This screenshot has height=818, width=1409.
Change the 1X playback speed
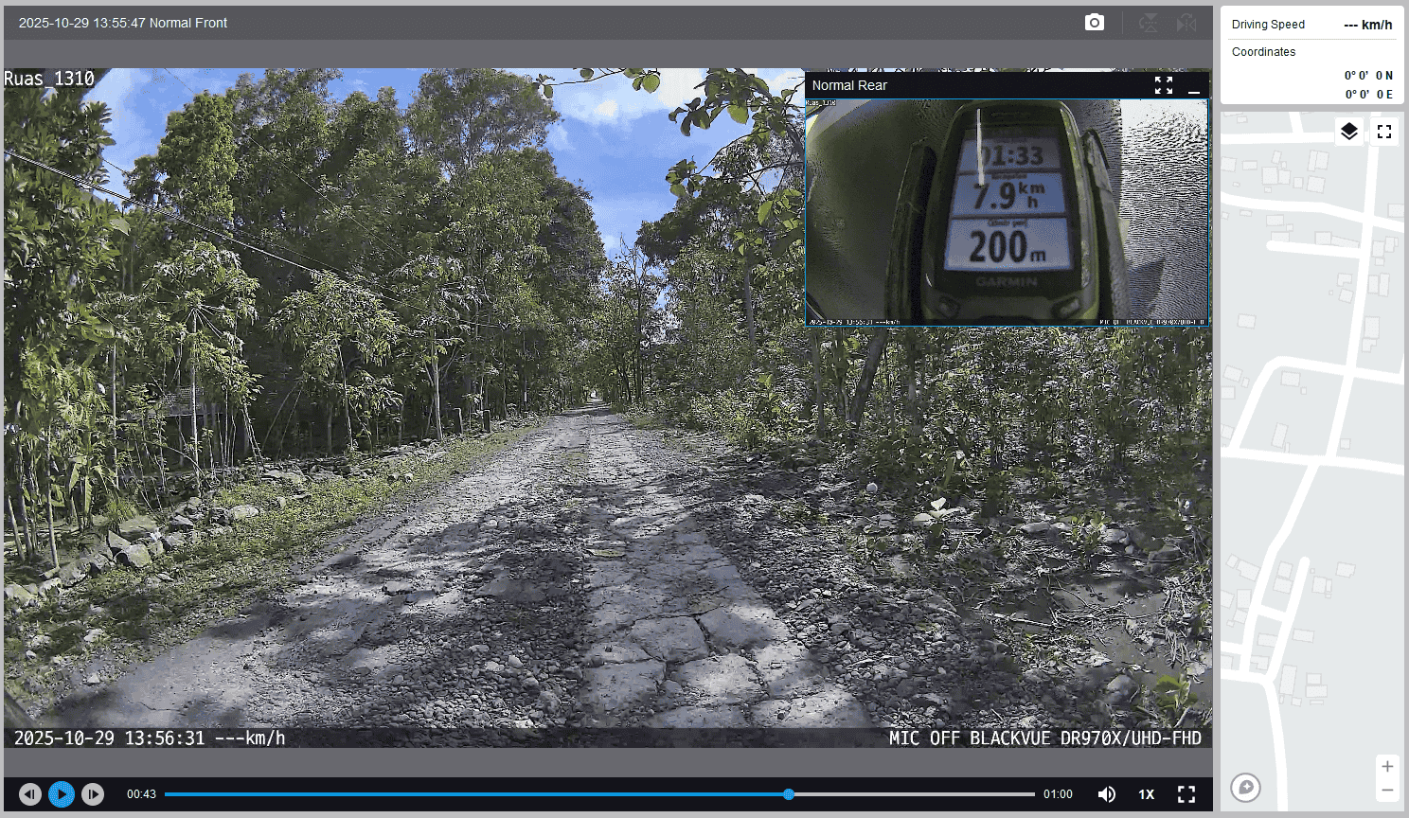[1146, 794]
